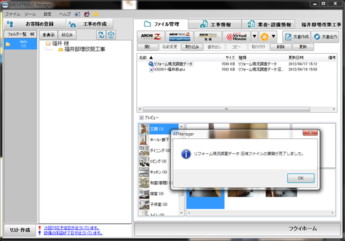This screenshot has height=241, width=345.
Task: Switch to the 工事情報 tab
Action: tap(215, 25)
